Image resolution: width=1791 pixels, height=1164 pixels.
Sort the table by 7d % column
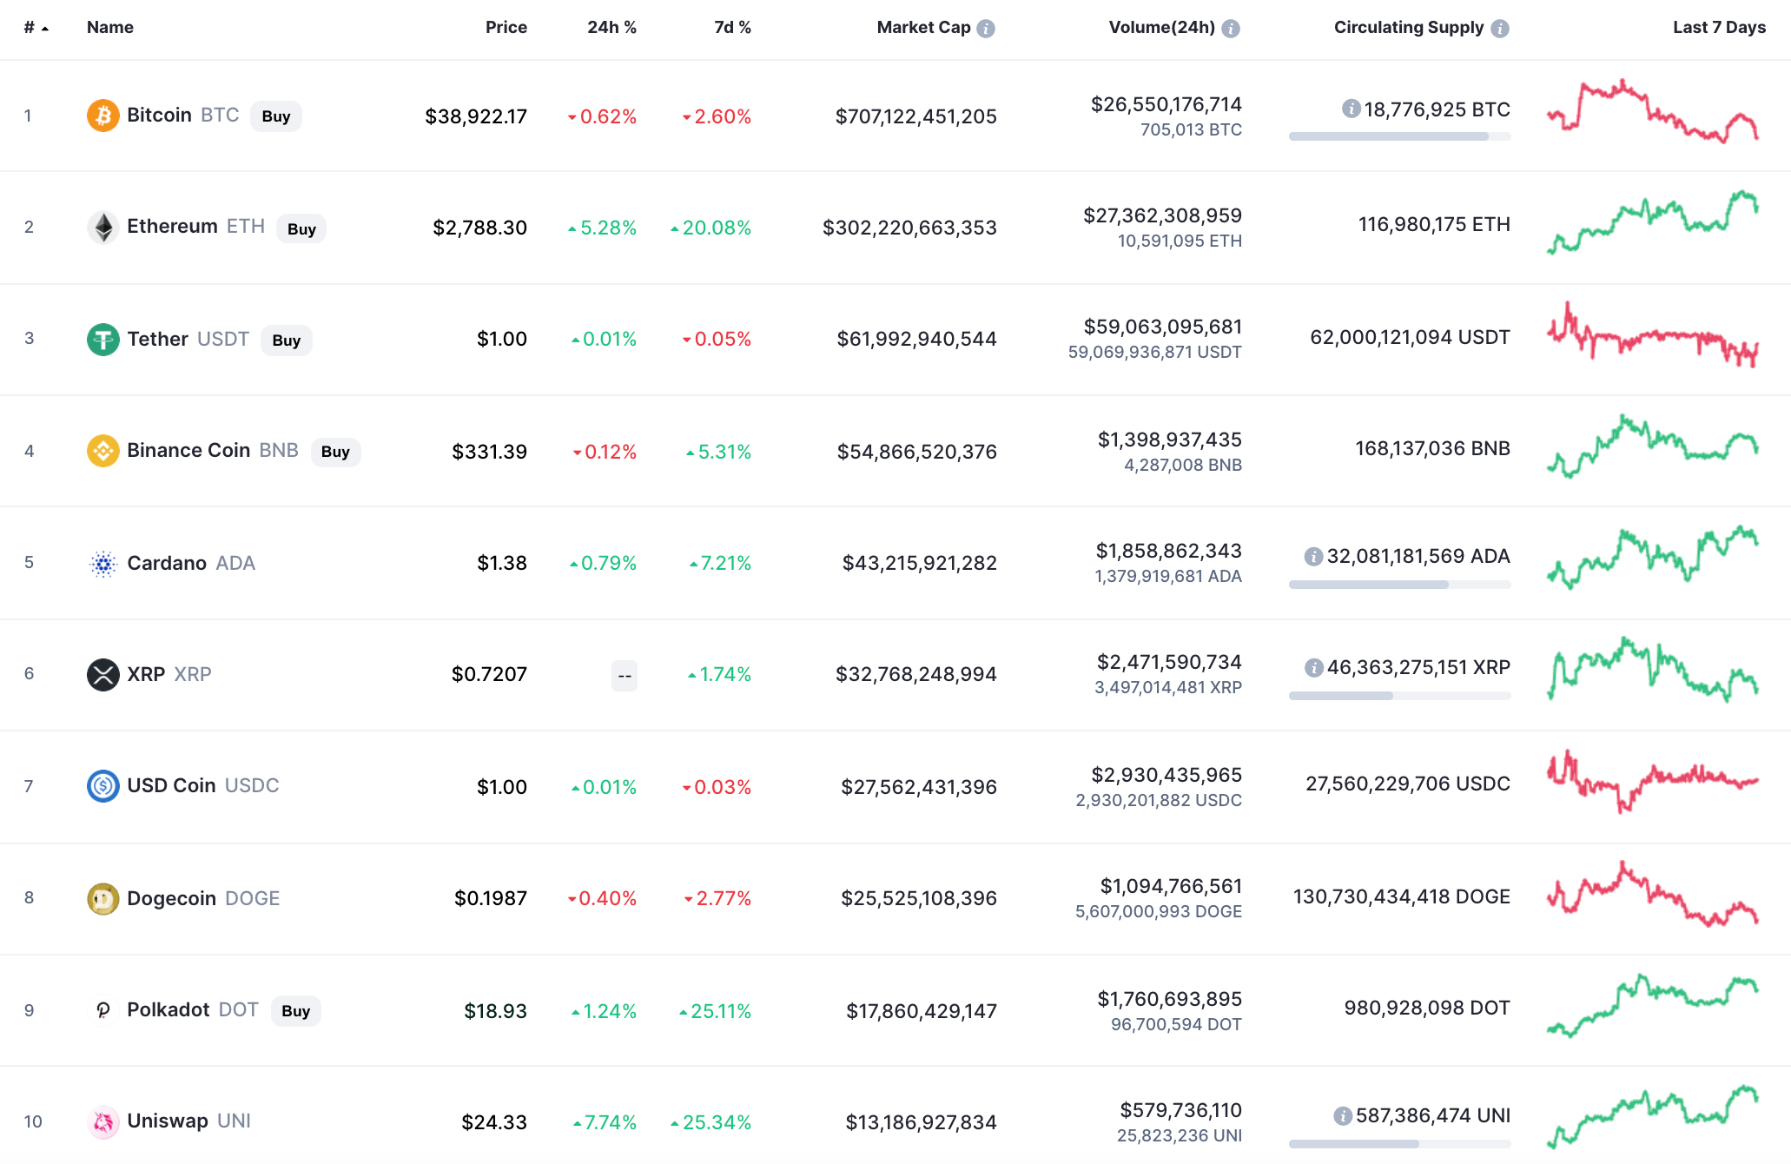pyautogui.click(x=733, y=27)
